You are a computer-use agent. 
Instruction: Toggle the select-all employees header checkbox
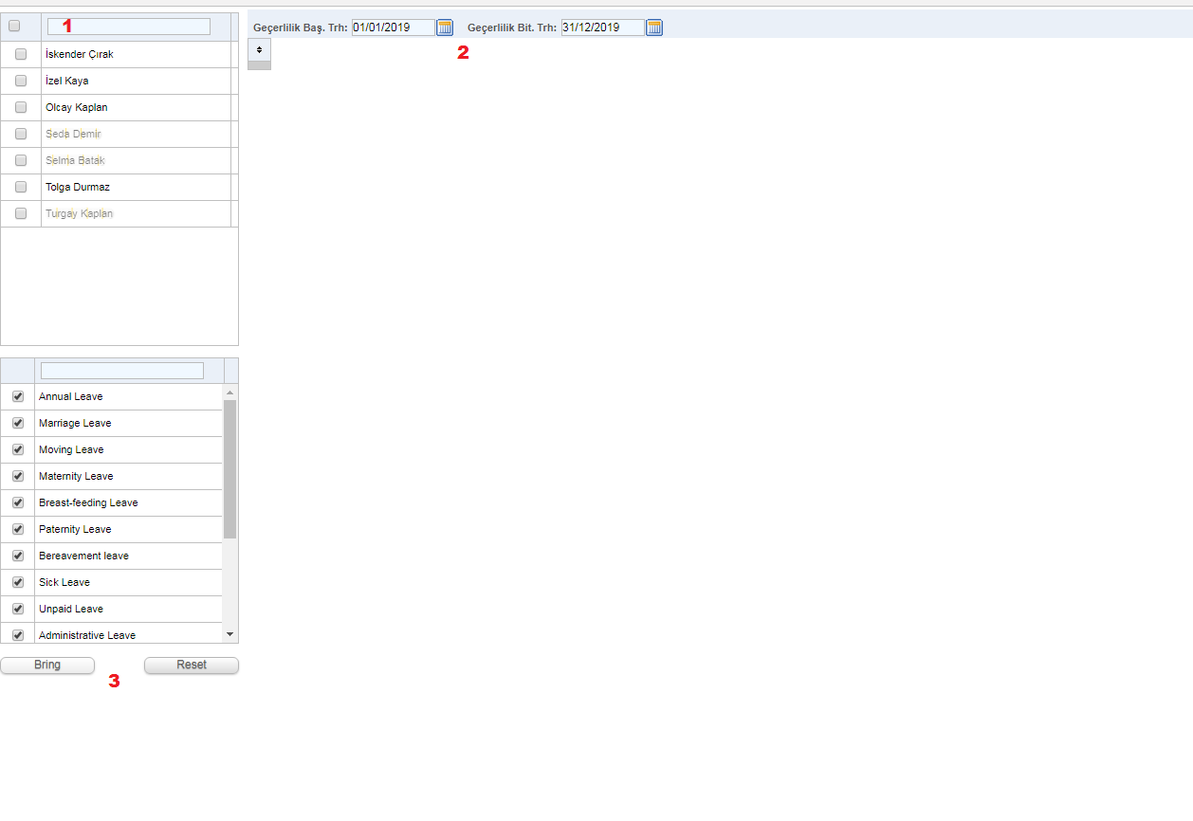click(14, 27)
